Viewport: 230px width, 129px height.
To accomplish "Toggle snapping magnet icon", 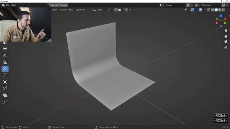I will (116, 10).
